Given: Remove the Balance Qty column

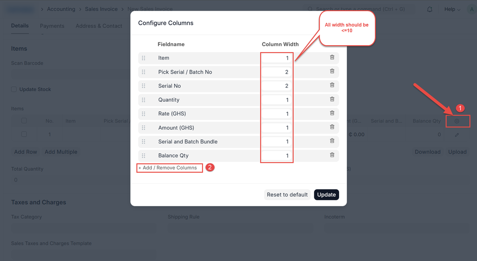Looking at the screenshot, I should coord(332,155).
